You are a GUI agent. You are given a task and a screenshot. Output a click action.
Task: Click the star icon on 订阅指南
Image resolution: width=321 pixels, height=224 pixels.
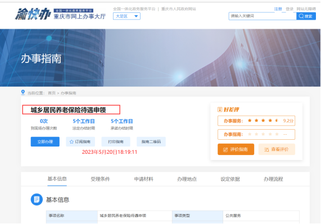(x=71, y=141)
